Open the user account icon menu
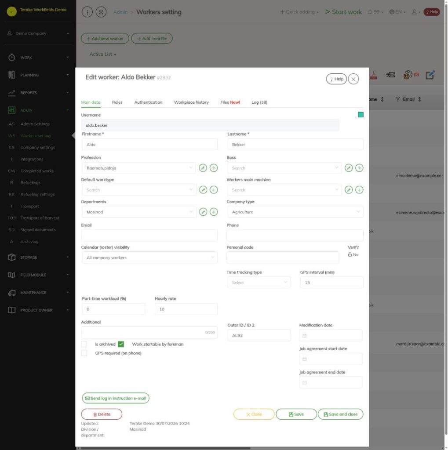The height and width of the screenshot is (450, 448). coord(415,12)
